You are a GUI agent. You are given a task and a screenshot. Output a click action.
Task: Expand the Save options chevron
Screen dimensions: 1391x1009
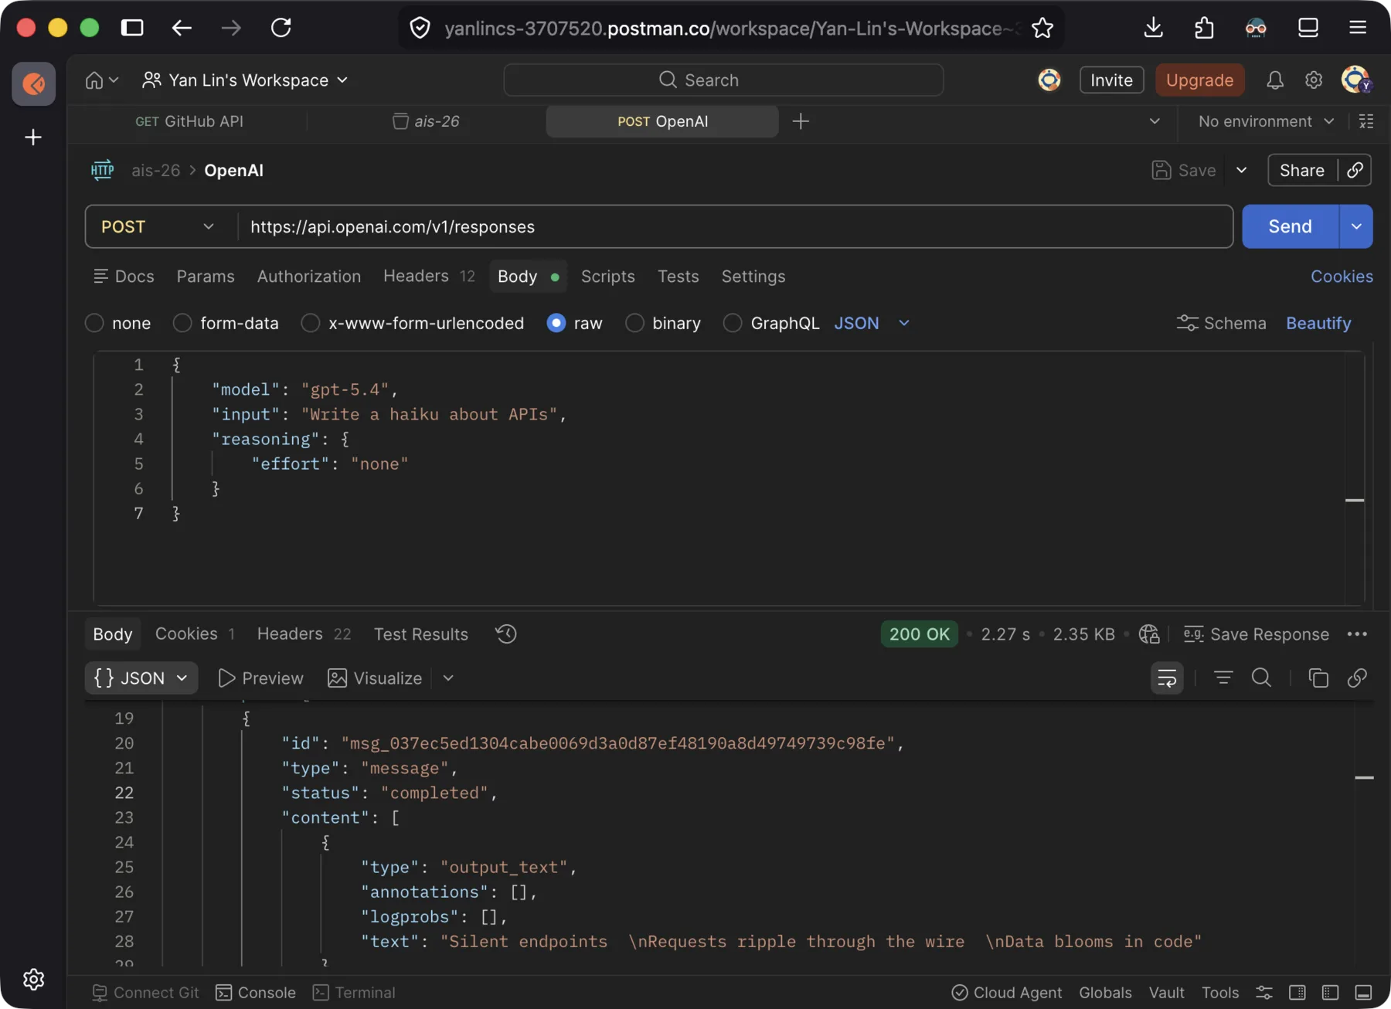[1242, 170]
